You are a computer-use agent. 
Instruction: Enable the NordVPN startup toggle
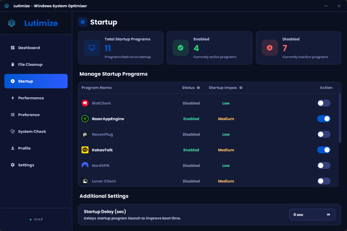click(324, 165)
